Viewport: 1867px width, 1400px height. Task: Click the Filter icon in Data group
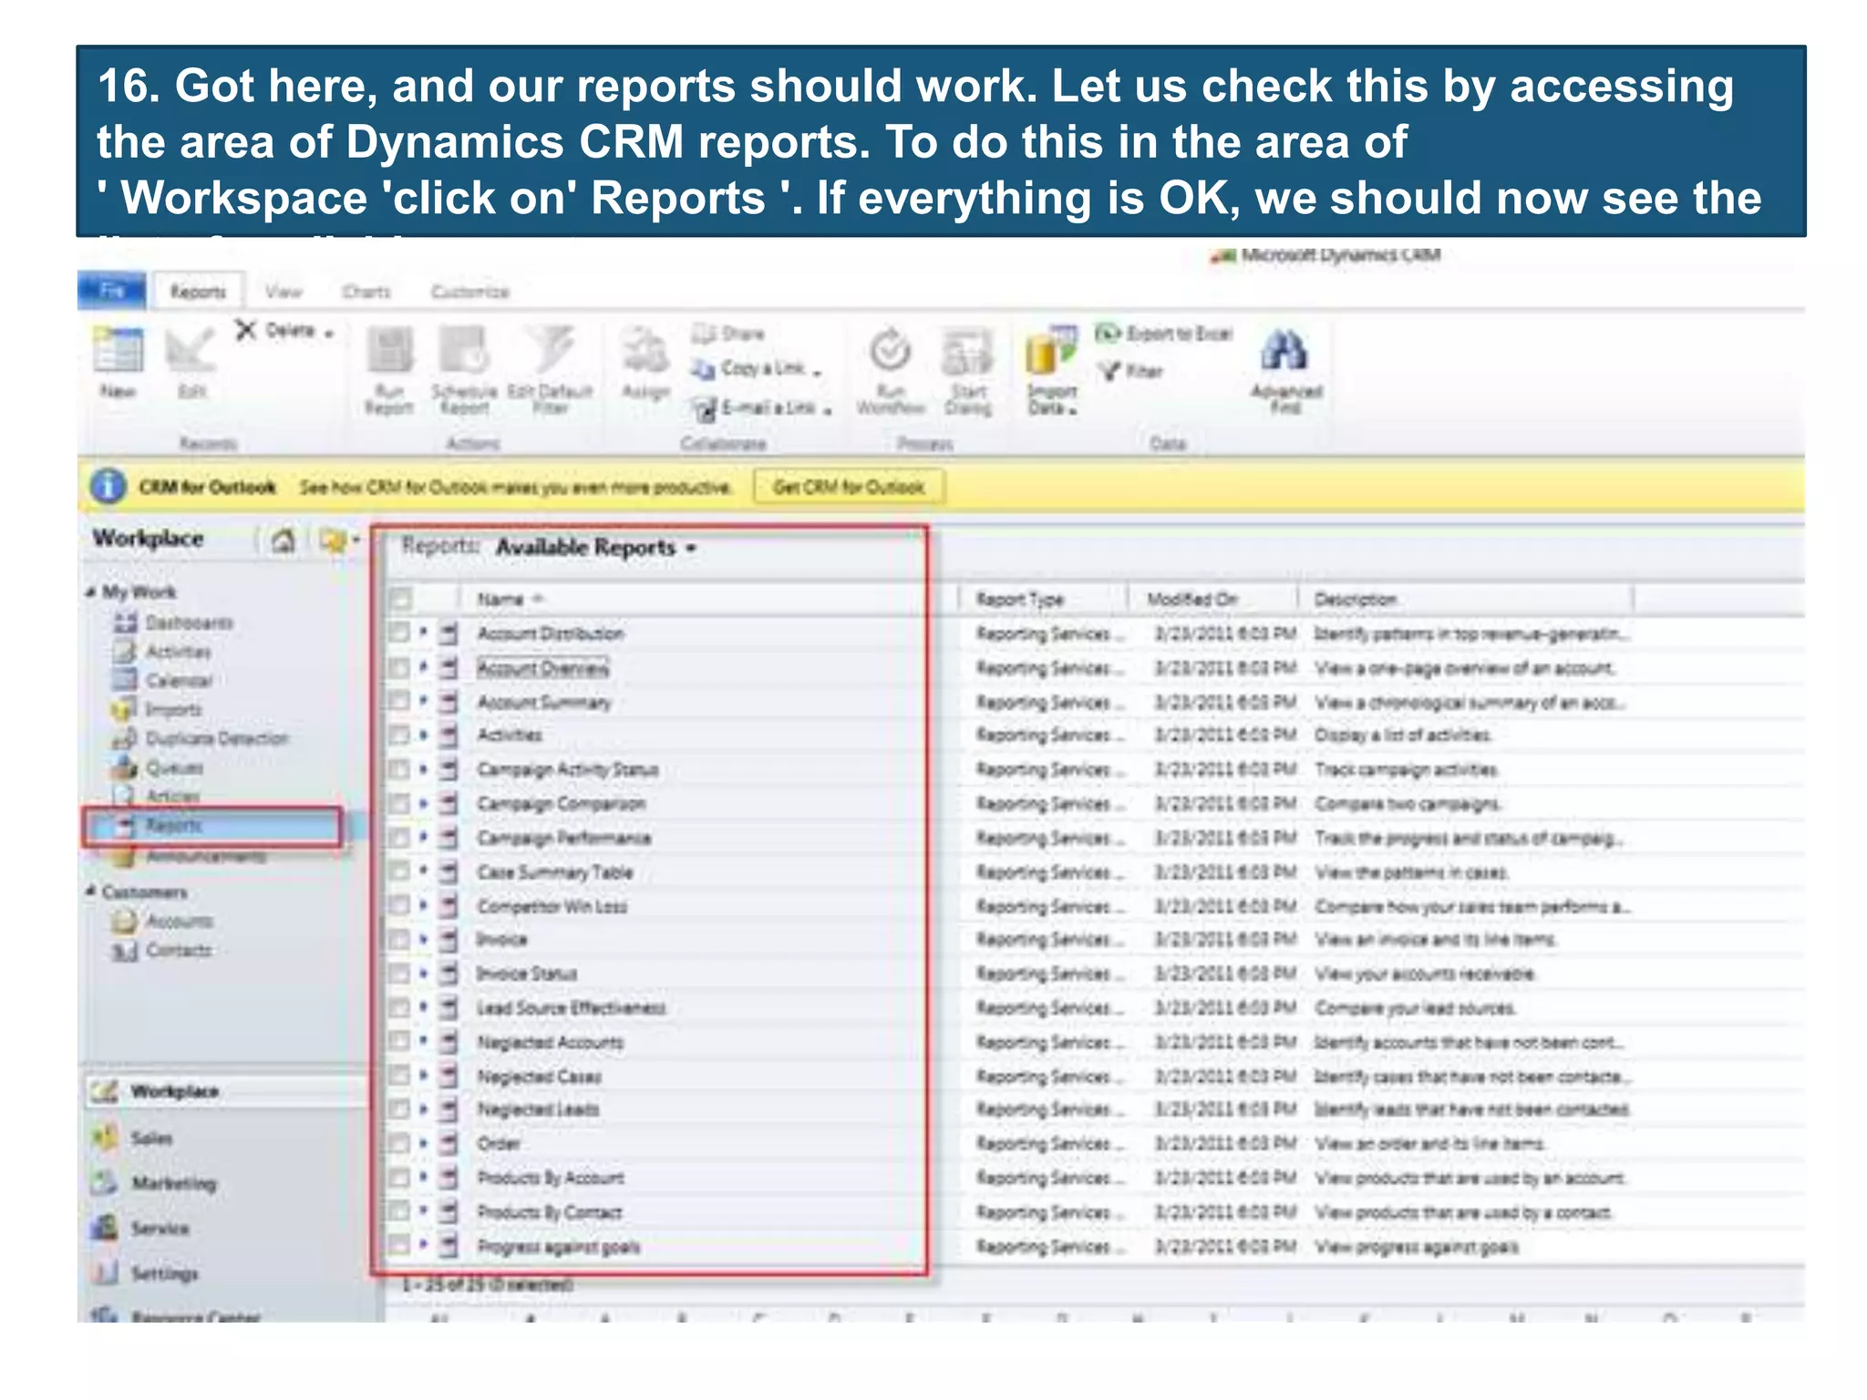1109,371
